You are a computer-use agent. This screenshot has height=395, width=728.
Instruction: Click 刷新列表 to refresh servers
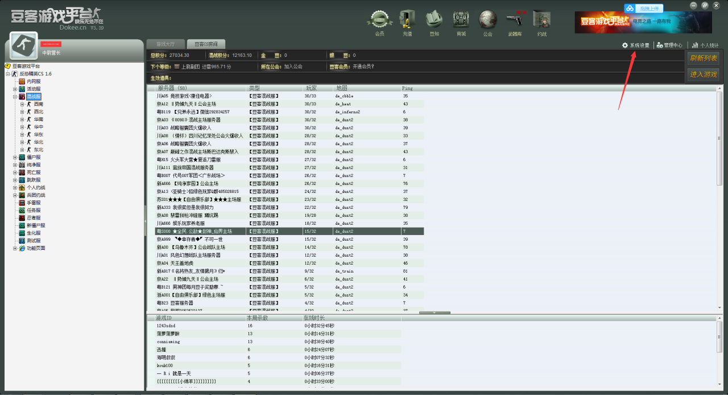click(704, 58)
